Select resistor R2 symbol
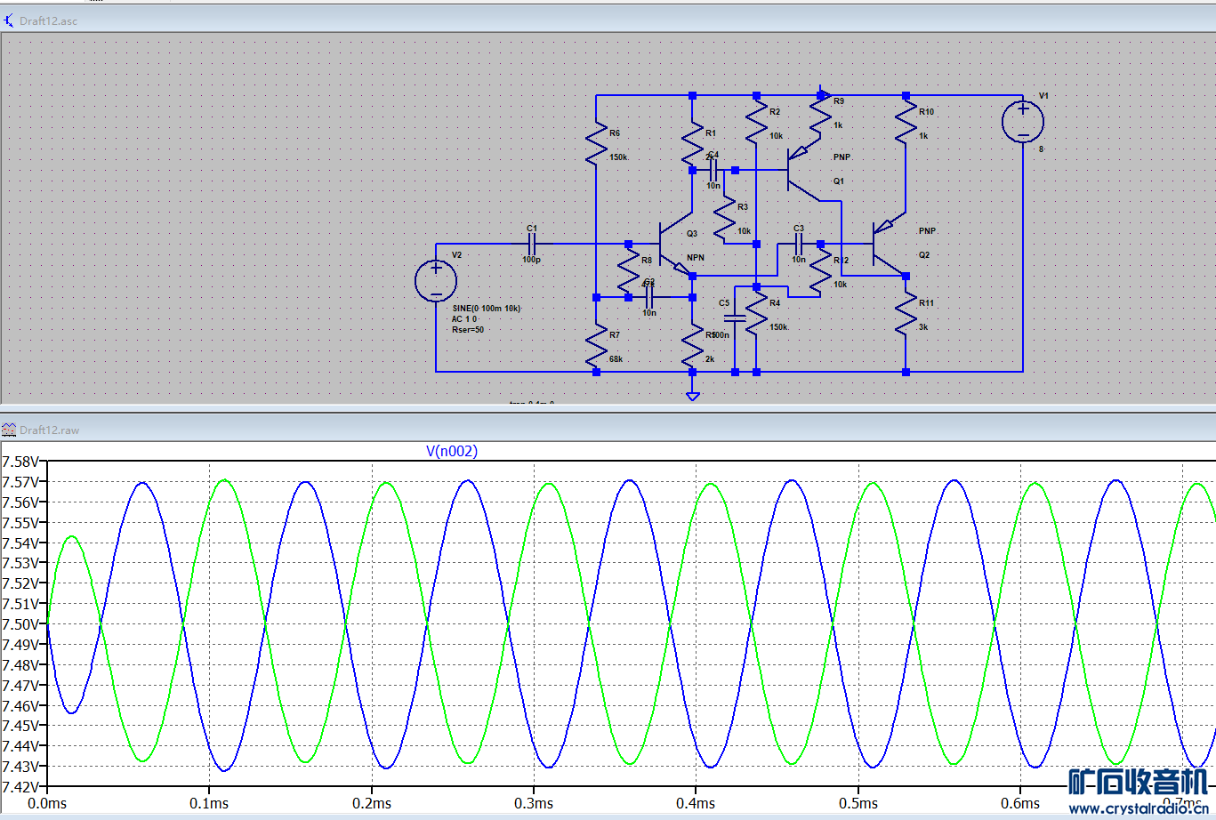The height and width of the screenshot is (820, 1216). [756, 122]
